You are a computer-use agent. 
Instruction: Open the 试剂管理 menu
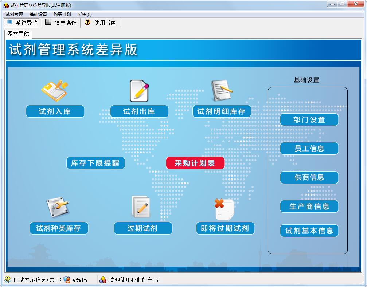[14, 15]
